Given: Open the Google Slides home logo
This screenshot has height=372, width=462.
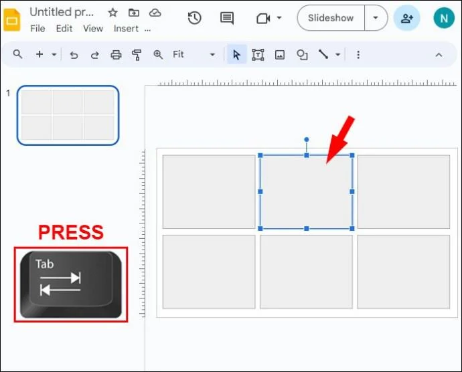Looking at the screenshot, I should (12, 20).
